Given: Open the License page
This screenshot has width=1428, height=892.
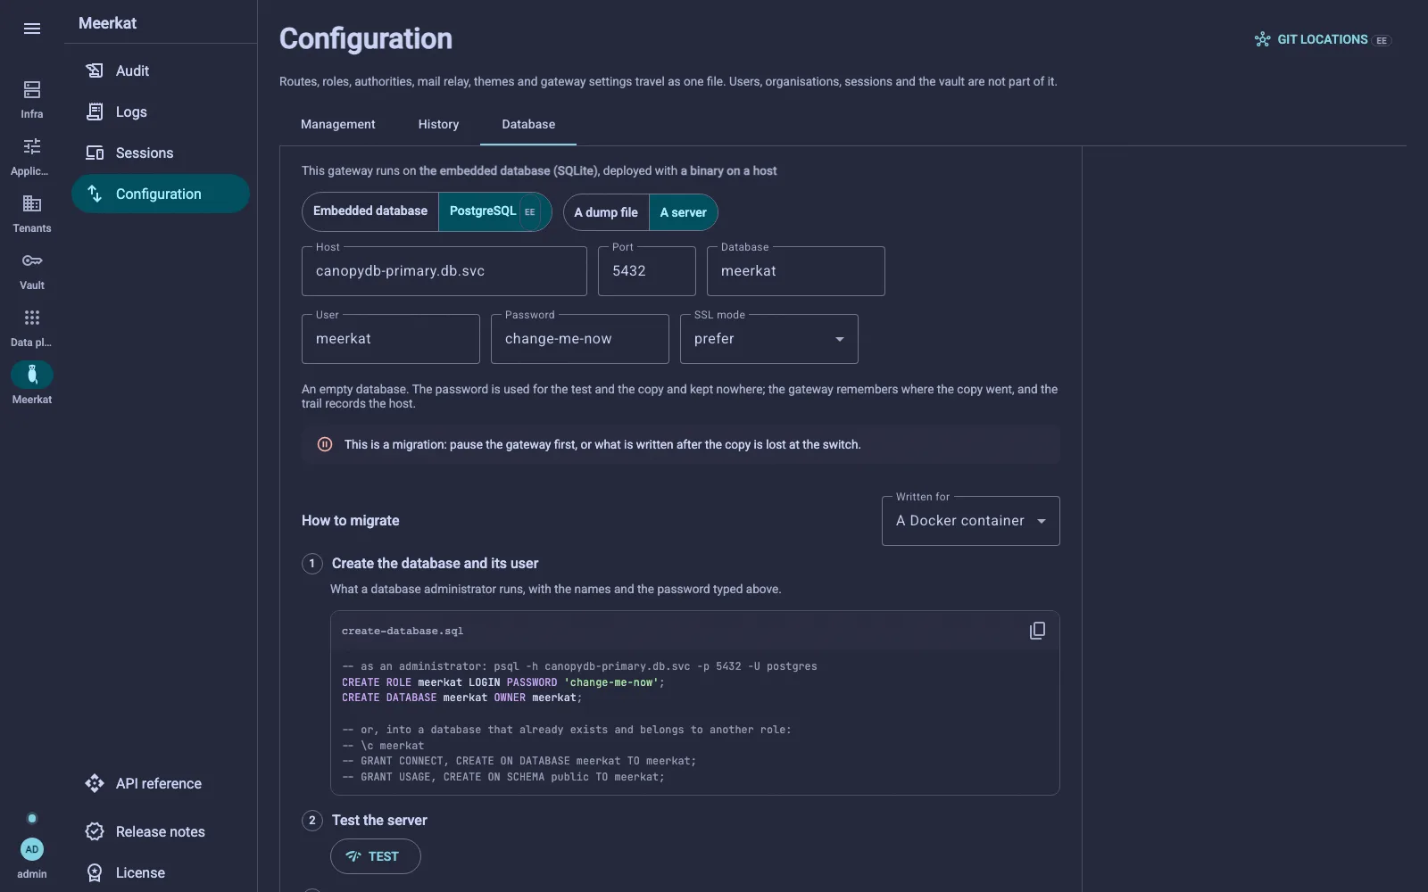Looking at the screenshot, I should click(161, 872).
